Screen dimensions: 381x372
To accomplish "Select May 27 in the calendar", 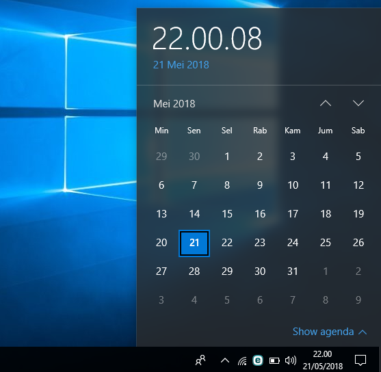I will (161, 271).
